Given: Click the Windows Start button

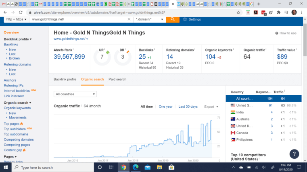Looking at the screenshot, I should coord(6,167).
